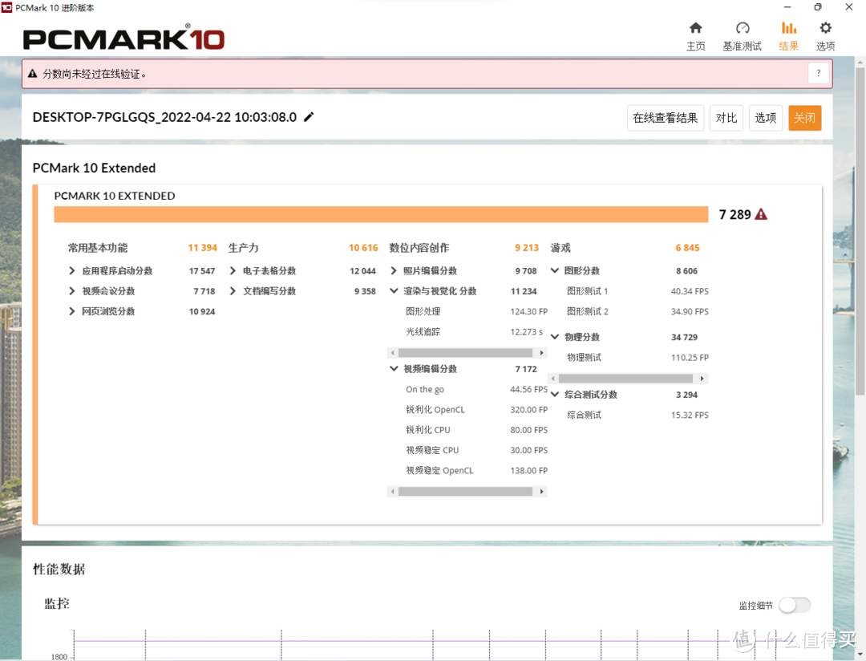Restore down the PCMark 10 window

click(818, 7)
